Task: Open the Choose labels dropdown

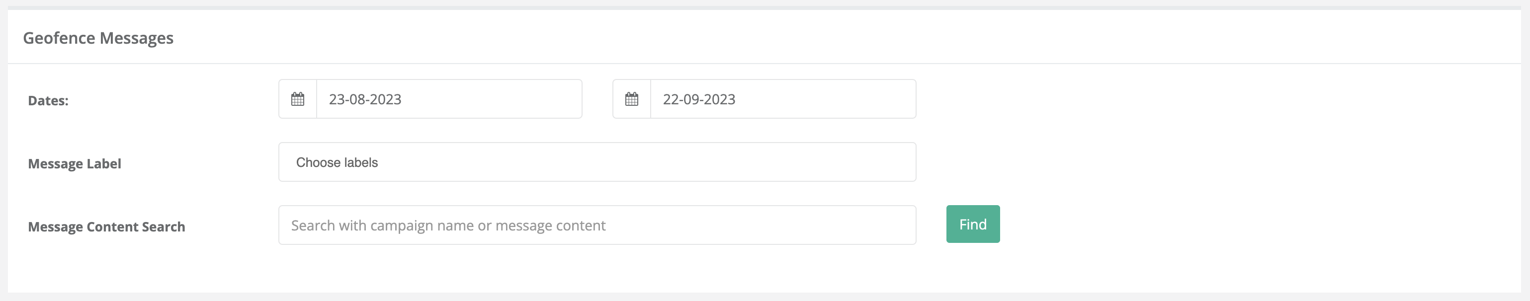Action: pyautogui.click(x=597, y=162)
